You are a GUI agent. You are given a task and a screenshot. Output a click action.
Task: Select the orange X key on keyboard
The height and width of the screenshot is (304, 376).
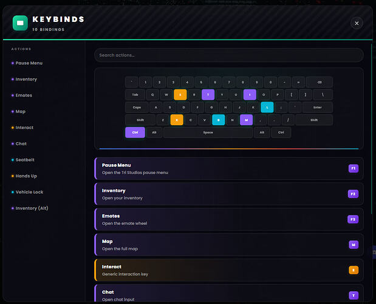click(177, 120)
